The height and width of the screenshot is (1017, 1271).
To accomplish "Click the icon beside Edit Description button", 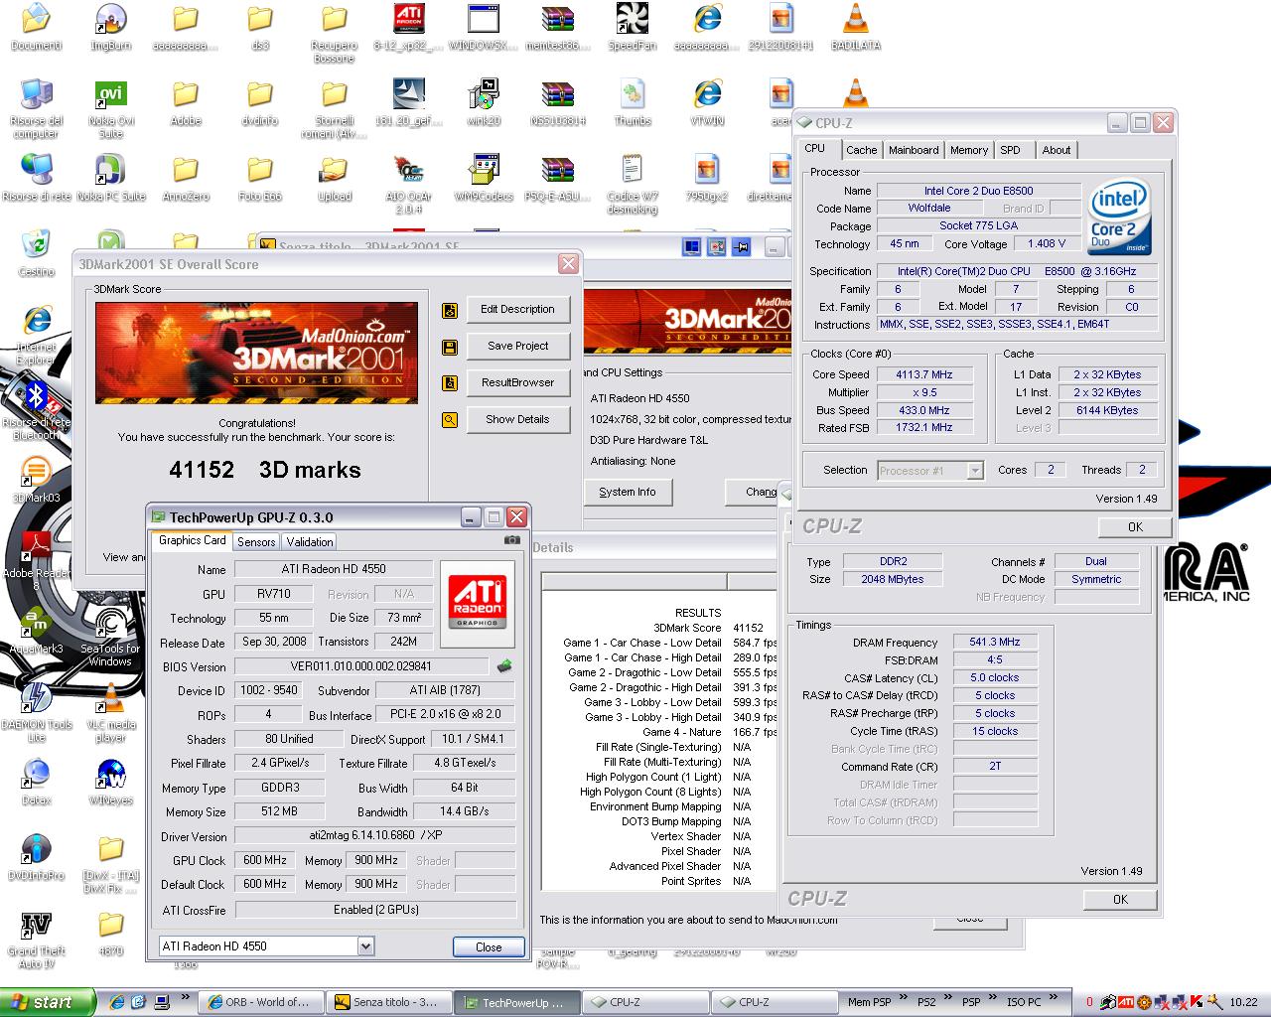I will click(450, 310).
